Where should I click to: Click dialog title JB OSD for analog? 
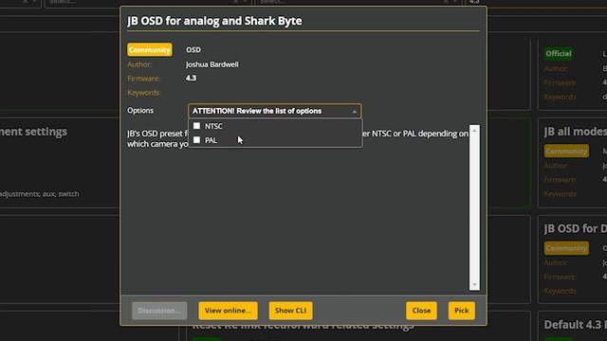click(214, 21)
